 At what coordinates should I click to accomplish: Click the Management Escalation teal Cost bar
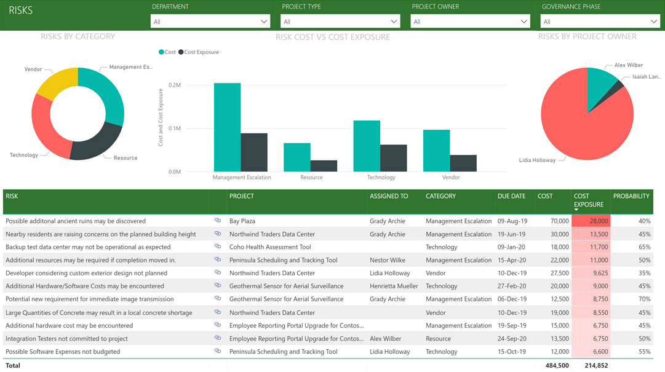(x=227, y=127)
